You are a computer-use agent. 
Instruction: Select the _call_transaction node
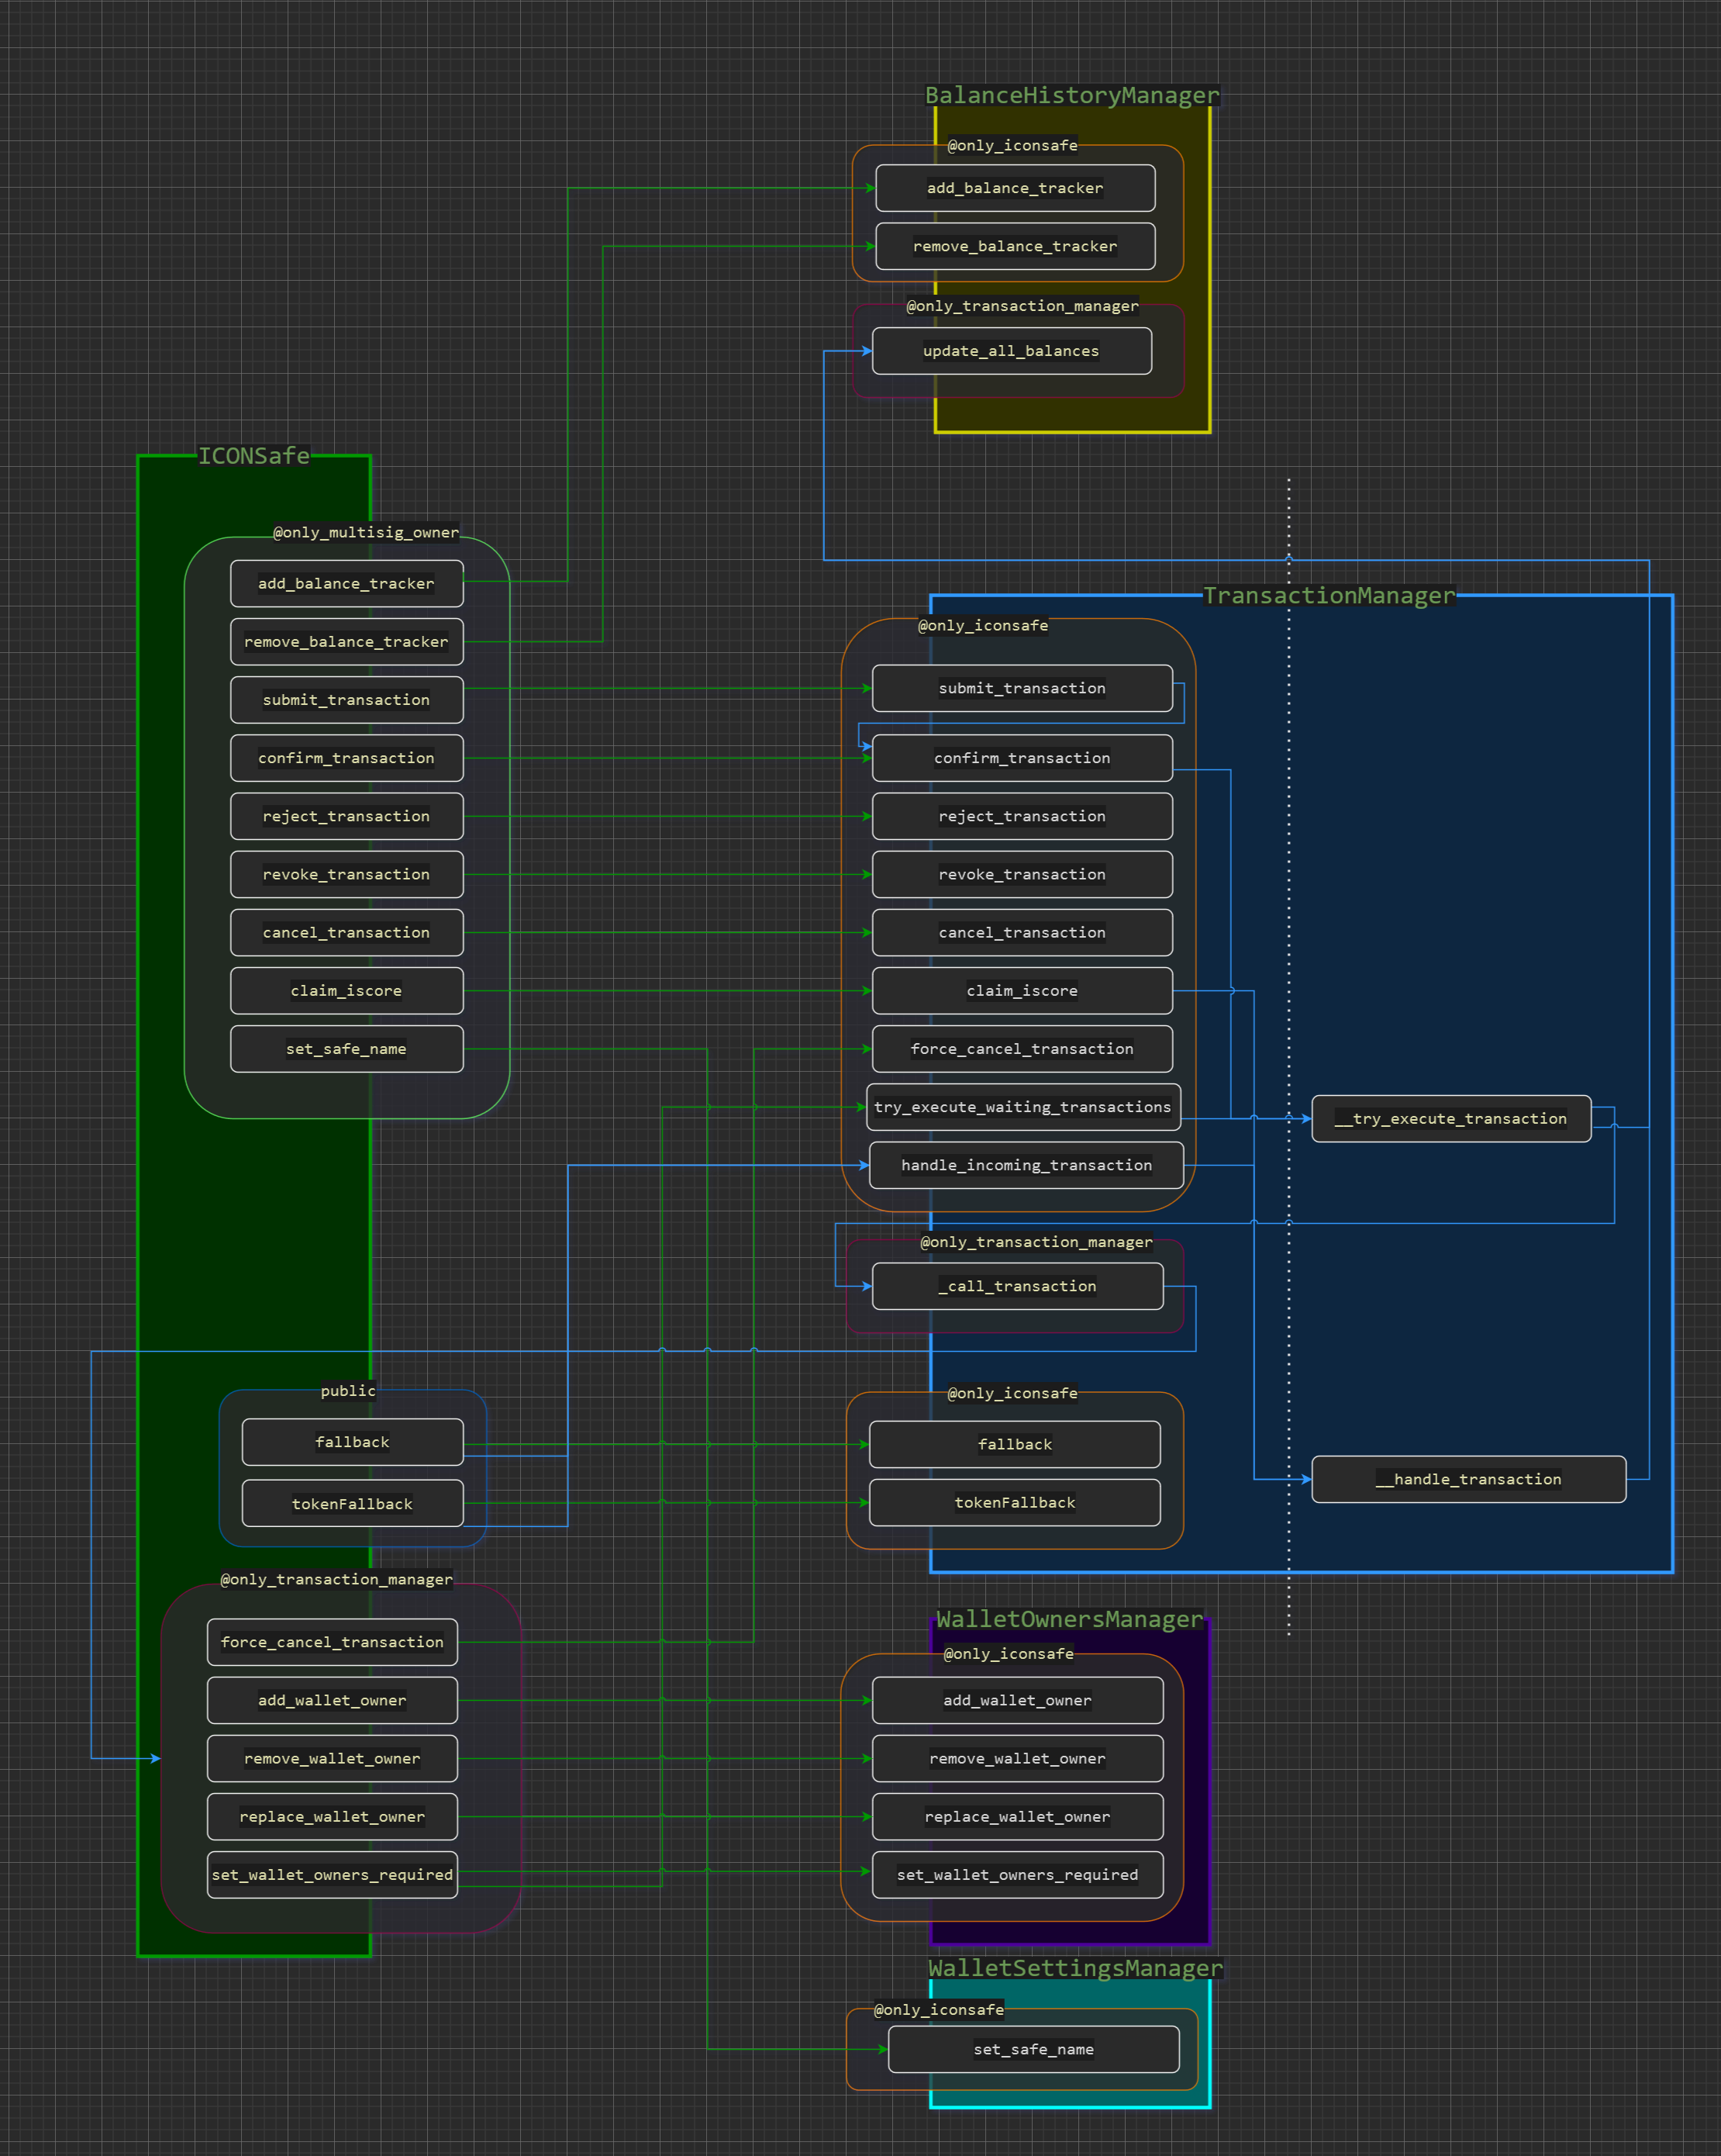pos(1017,1286)
